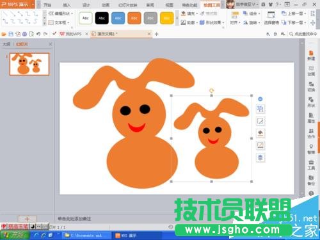Image resolution: width=320 pixels, height=240 pixels.
Task: Open the 幻灯片放映 Slide Show tab
Action: pos(127,5)
